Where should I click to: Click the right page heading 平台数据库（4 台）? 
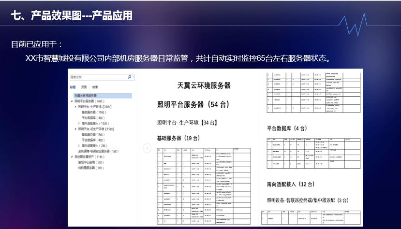pyautogui.click(x=287, y=129)
